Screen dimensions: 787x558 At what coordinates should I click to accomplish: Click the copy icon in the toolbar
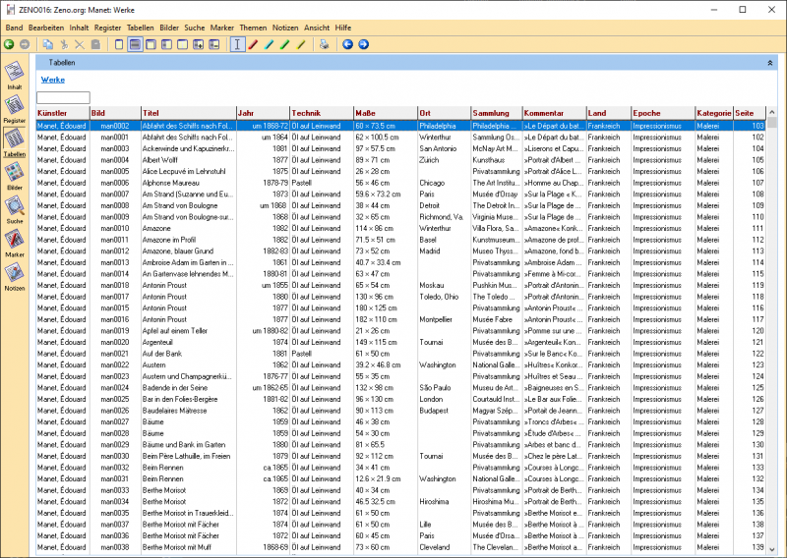click(x=48, y=44)
